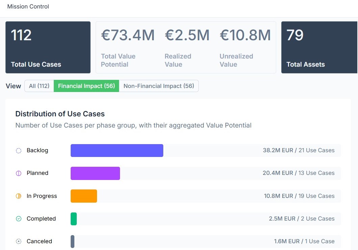Click the In Progress orange status icon

point(19,196)
